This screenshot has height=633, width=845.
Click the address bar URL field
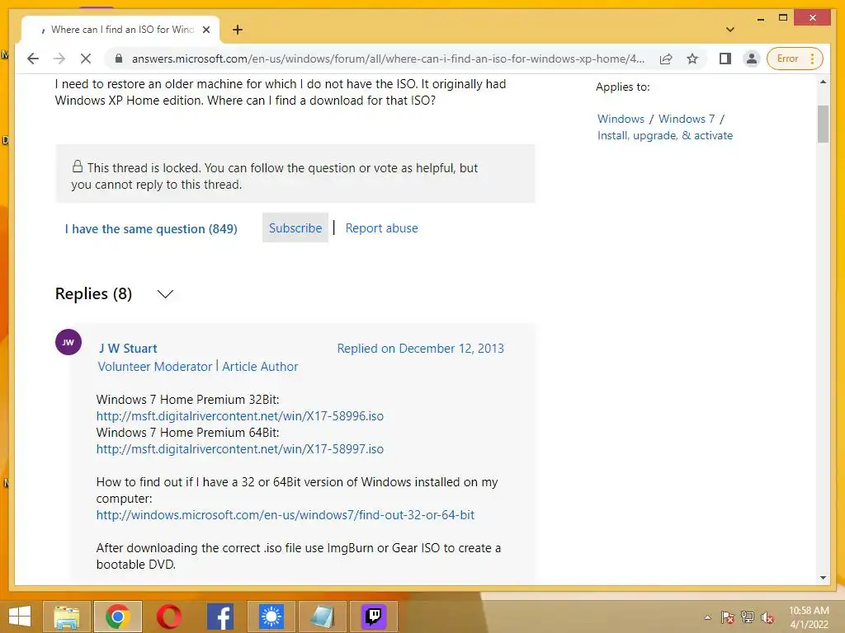388,59
